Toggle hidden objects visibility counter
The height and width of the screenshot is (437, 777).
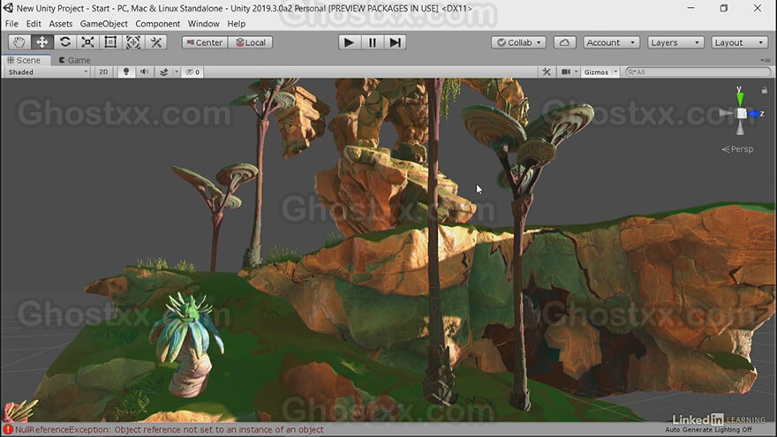192,72
